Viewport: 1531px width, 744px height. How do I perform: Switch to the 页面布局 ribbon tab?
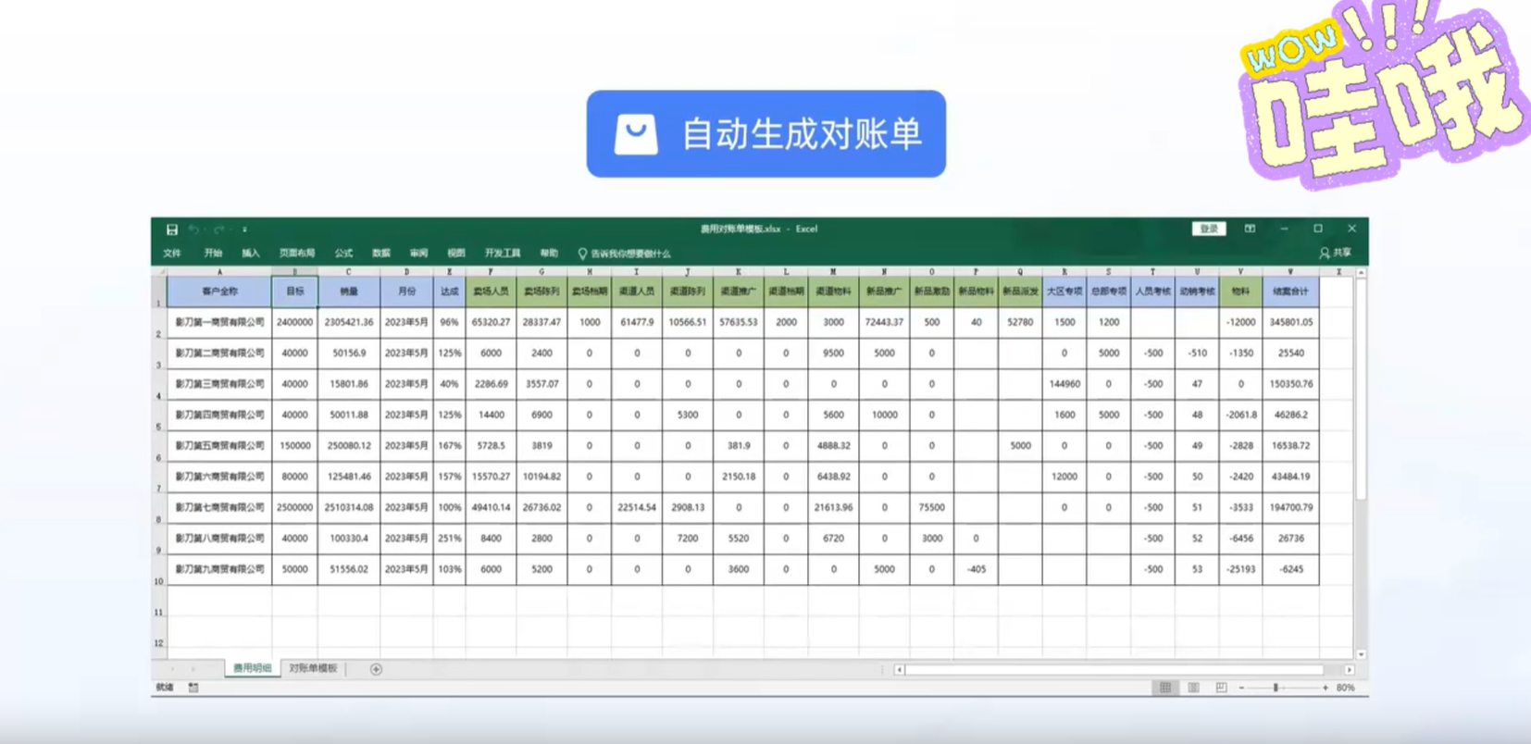[x=297, y=253]
